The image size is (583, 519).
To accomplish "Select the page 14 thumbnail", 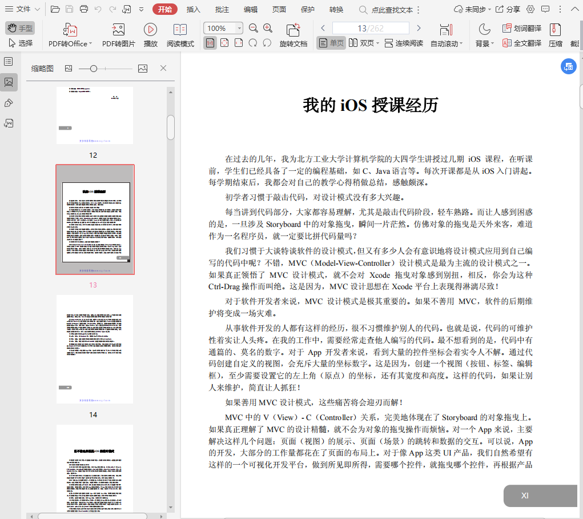I will (x=94, y=349).
